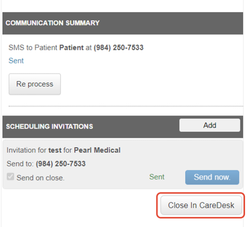Click the SMS to Patient text
This screenshot has height=227, width=247.
32,48
